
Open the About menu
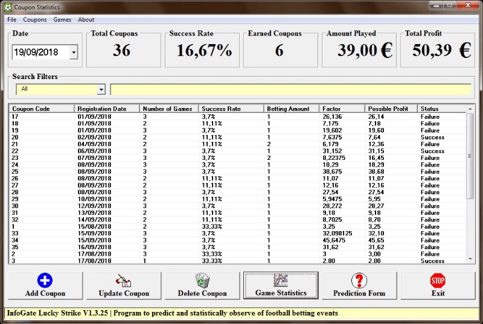click(x=86, y=19)
